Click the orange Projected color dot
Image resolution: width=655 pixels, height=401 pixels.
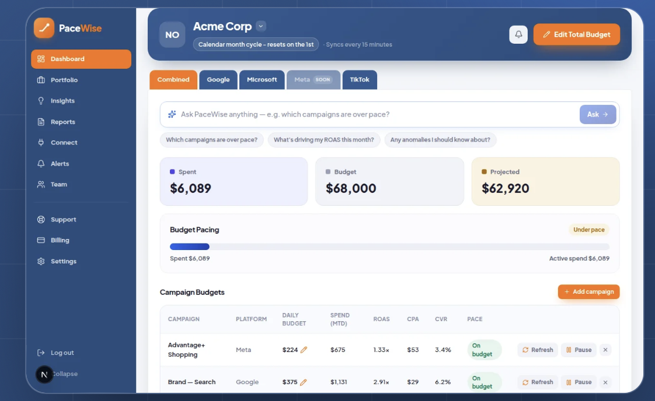(x=484, y=171)
